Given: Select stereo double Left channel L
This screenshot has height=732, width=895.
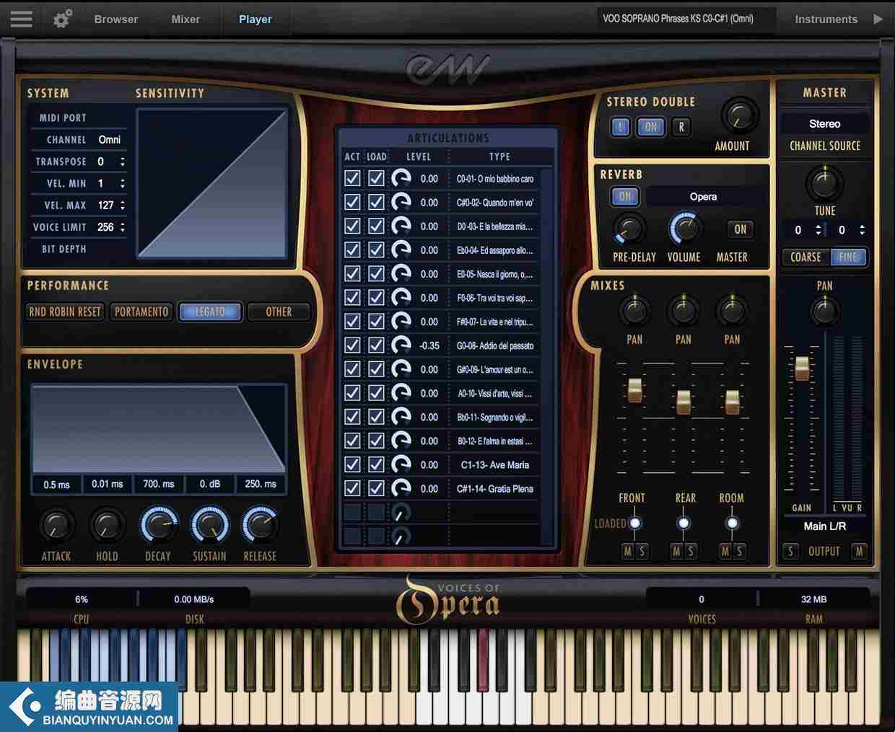Looking at the screenshot, I should pos(620,128).
